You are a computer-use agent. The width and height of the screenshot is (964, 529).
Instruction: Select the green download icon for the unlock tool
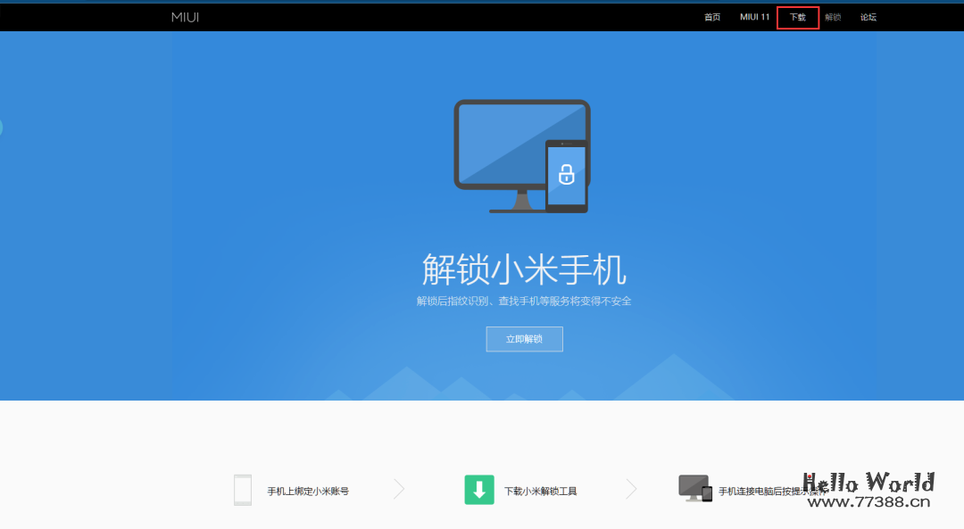point(478,489)
